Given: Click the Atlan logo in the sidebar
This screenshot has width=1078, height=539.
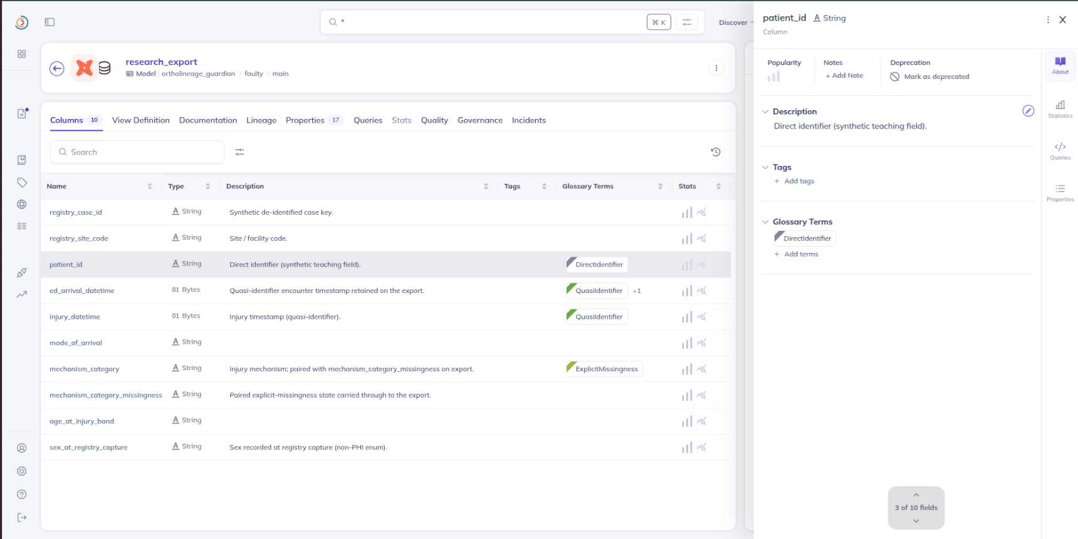Looking at the screenshot, I should 21,23.
